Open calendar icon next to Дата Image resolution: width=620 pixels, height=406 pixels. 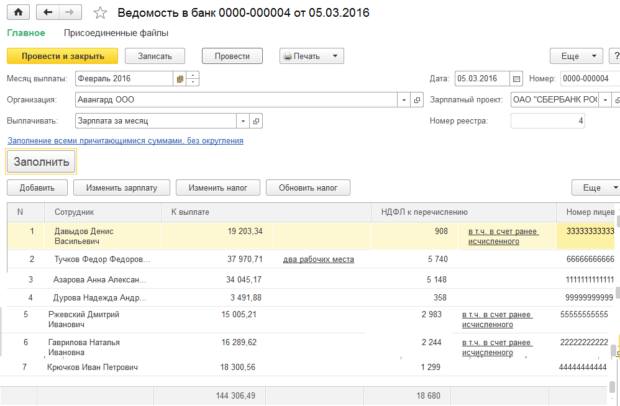(516, 79)
